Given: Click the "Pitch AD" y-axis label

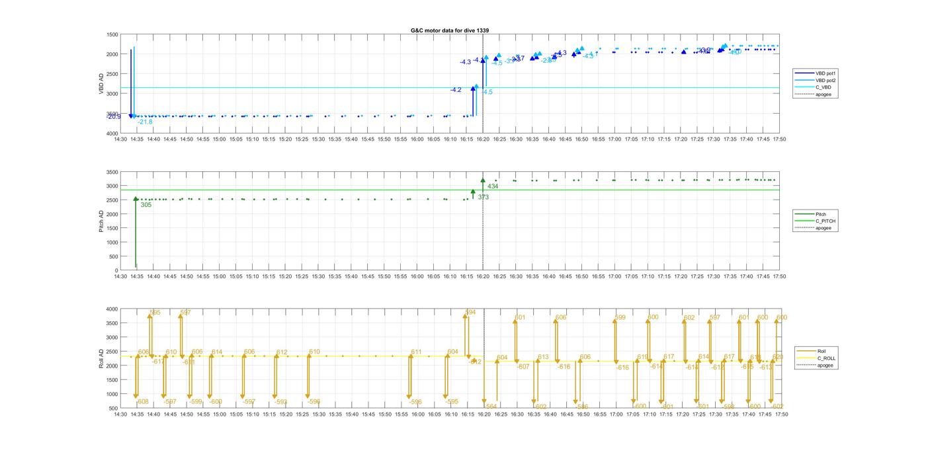Looking at the screenshot, I should pyautogui.click(x=102, y=221).
